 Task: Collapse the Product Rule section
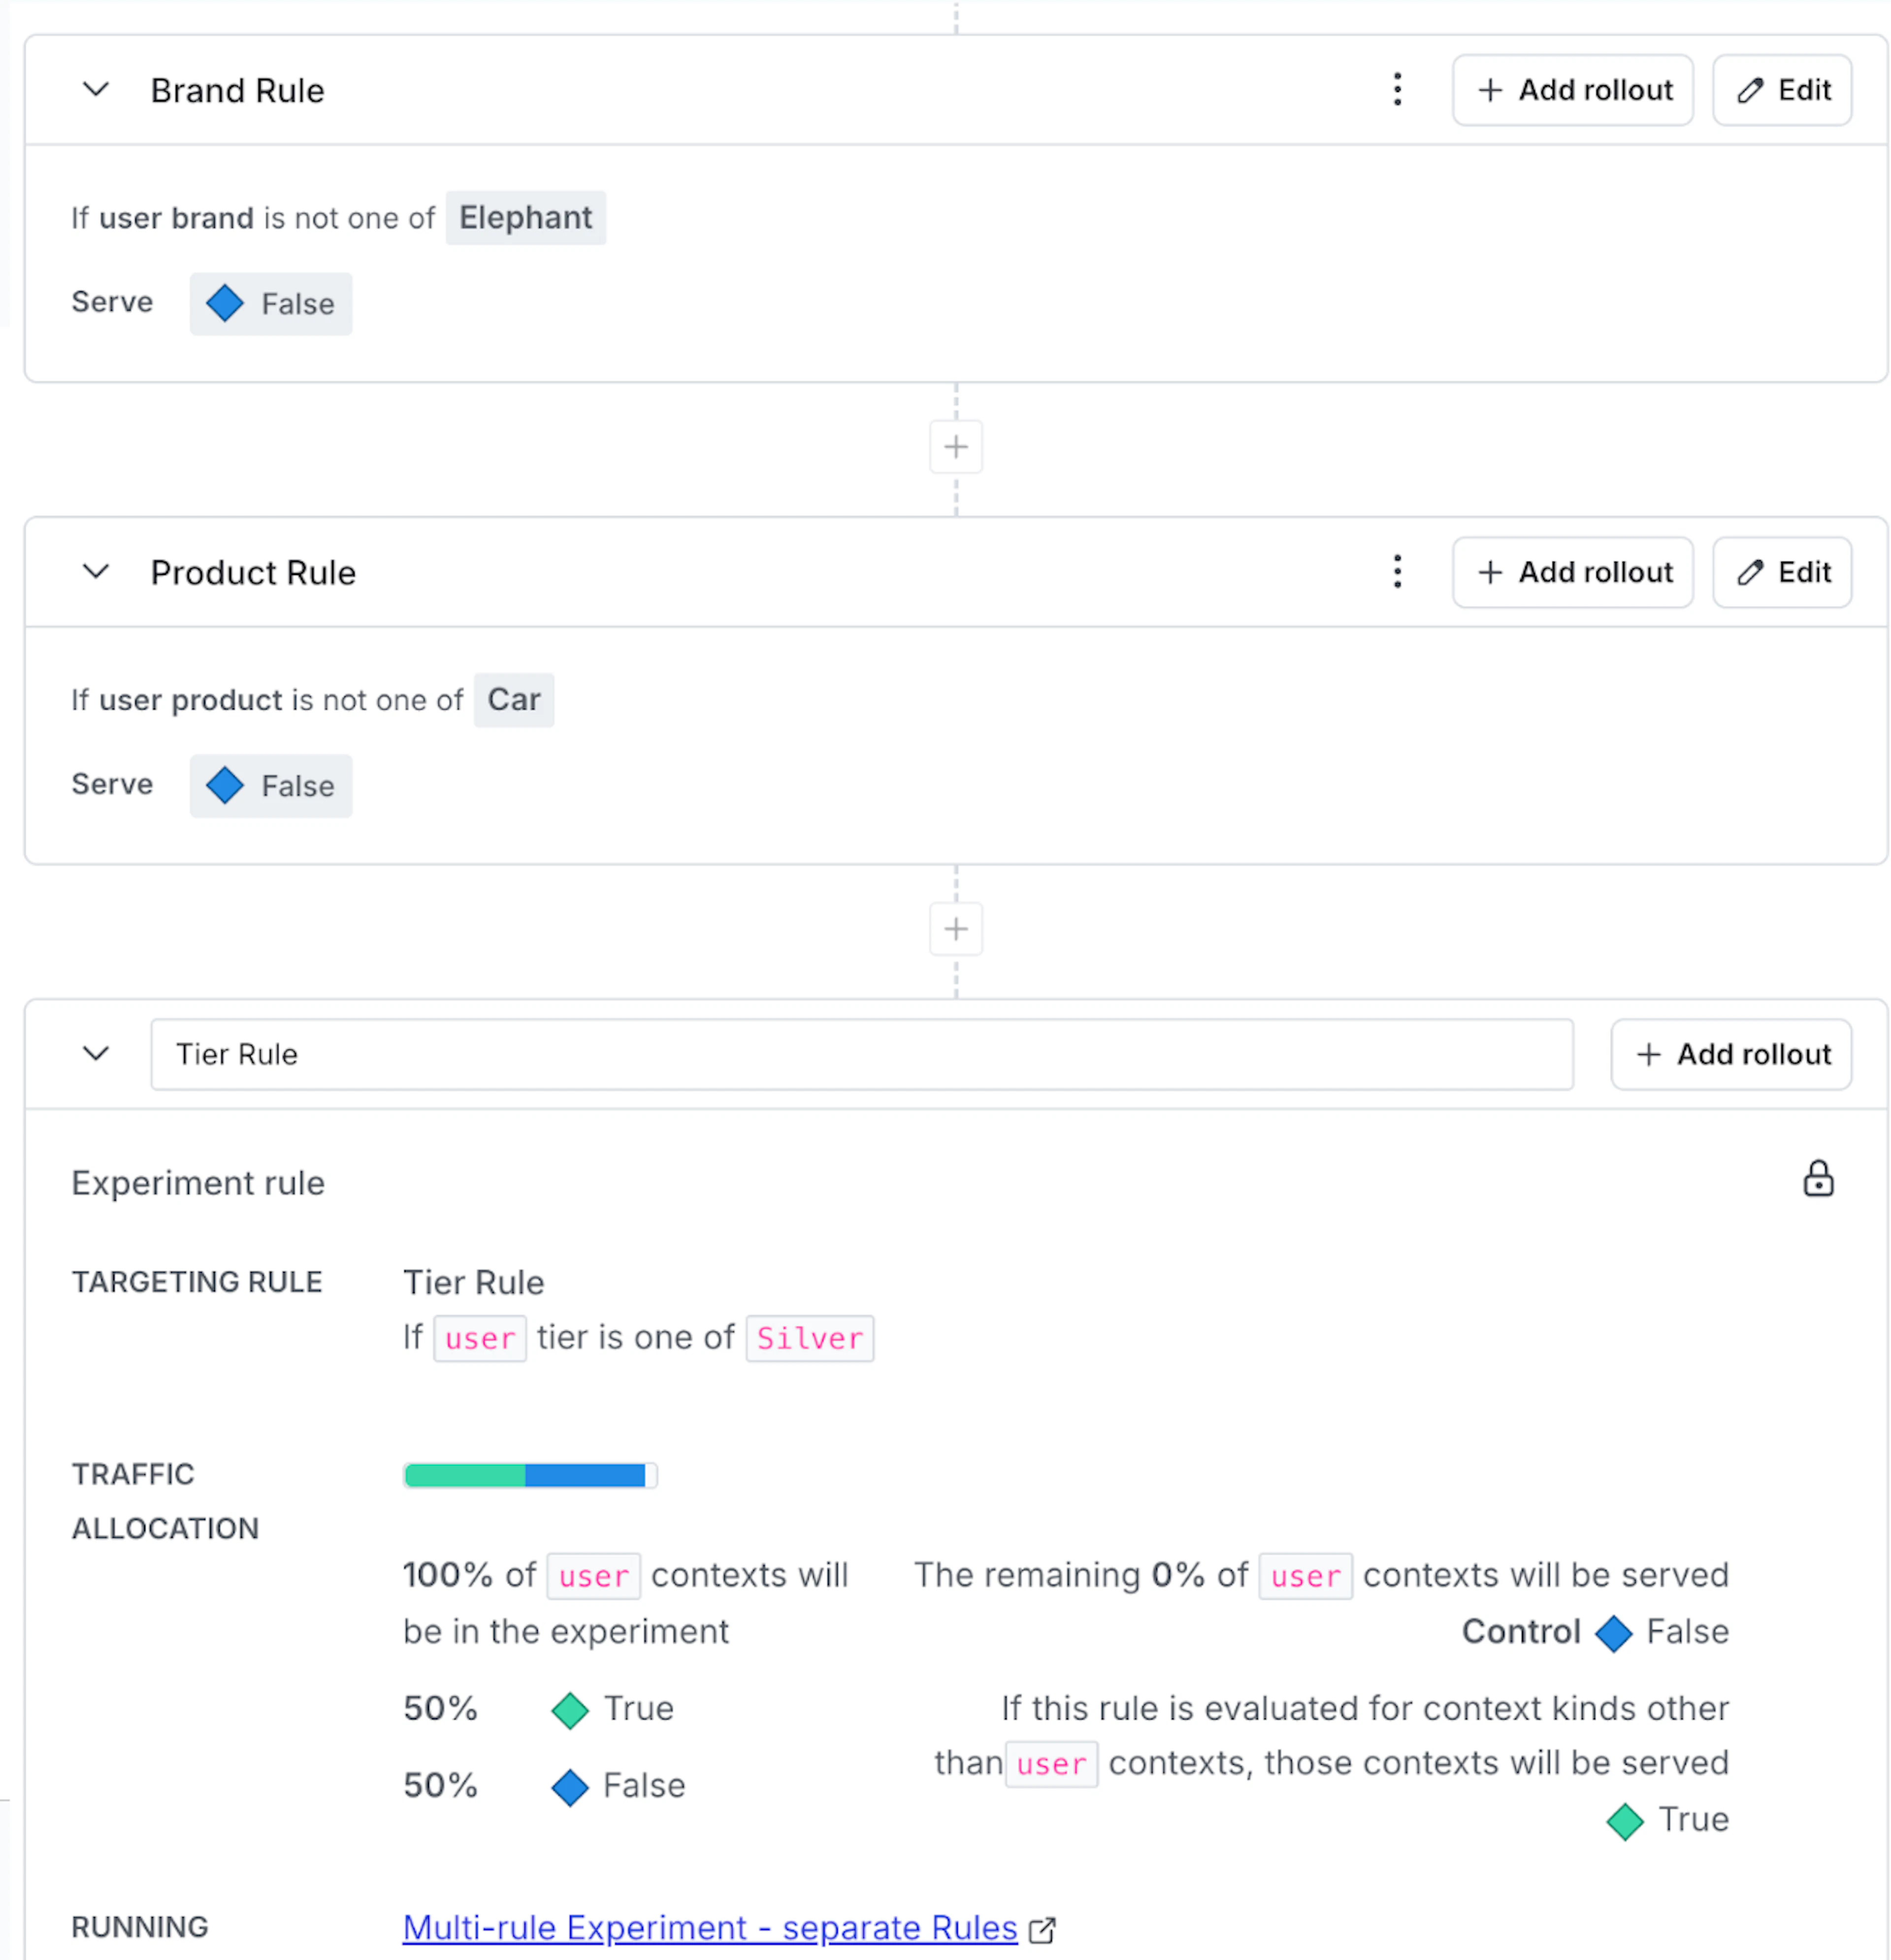pyautogui.click(x=96, y=572)
